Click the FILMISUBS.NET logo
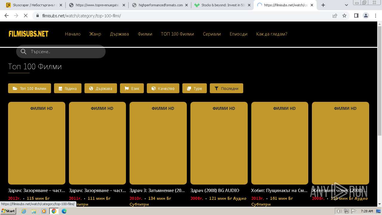 [x=29, y=34]
